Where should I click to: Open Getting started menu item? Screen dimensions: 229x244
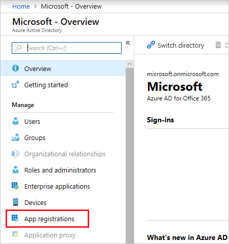coord(63,85)
